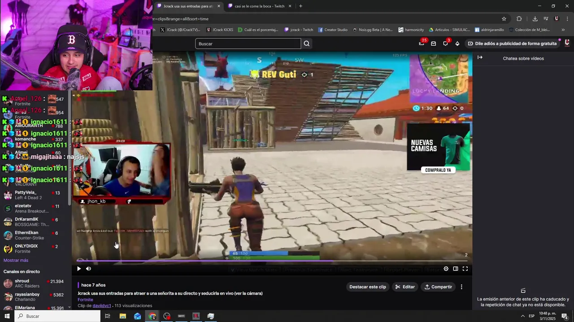Open the taskbar clock and date

click(548, 316)
